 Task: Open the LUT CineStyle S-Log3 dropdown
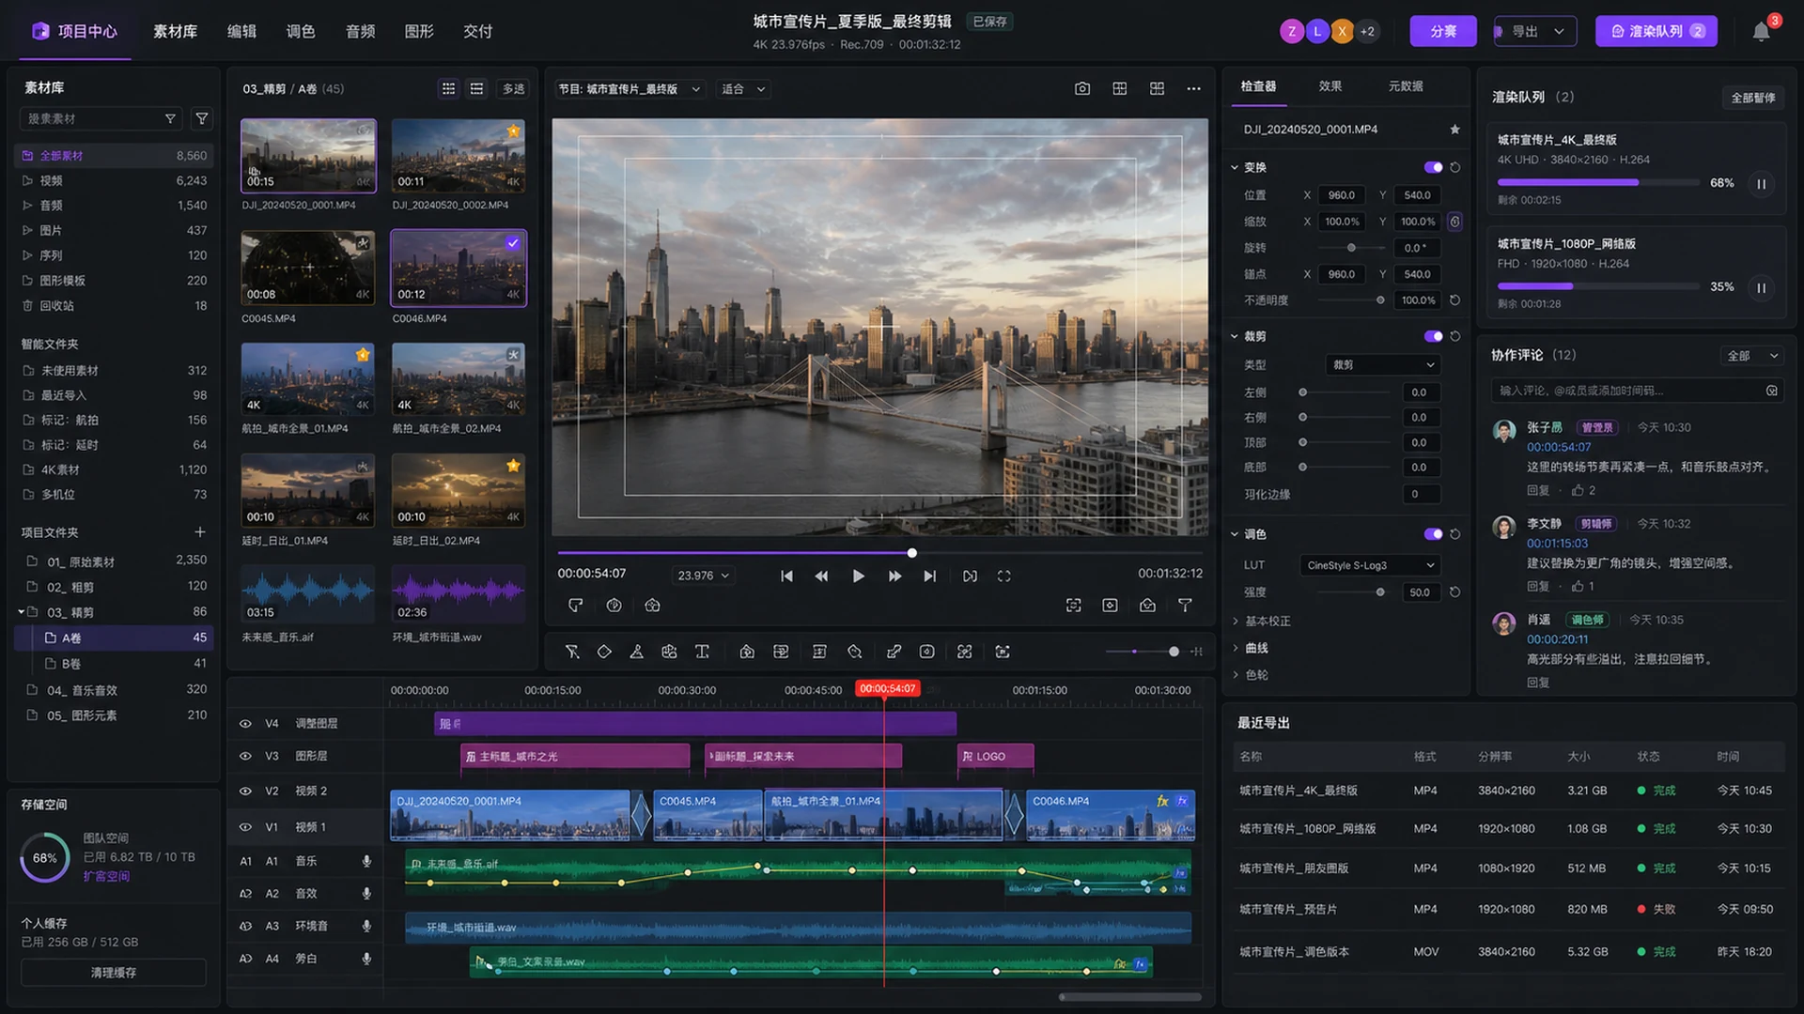tap(1370, 565)
